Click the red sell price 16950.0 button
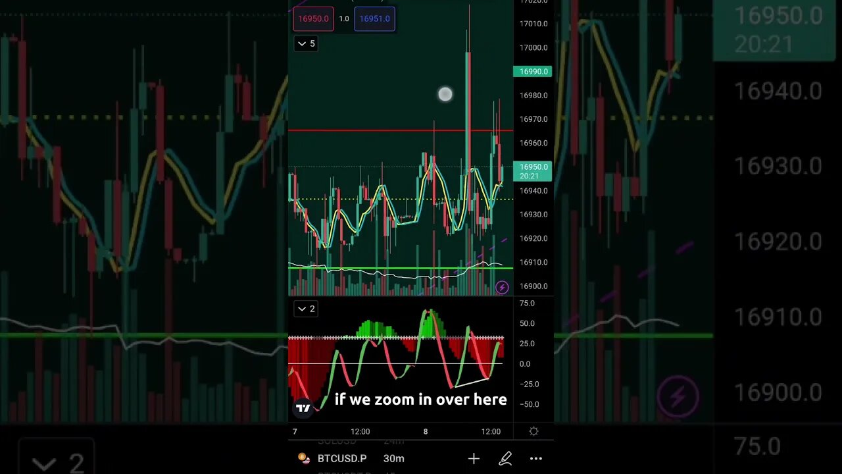842x474 pixels. click(x=313, y=18)
